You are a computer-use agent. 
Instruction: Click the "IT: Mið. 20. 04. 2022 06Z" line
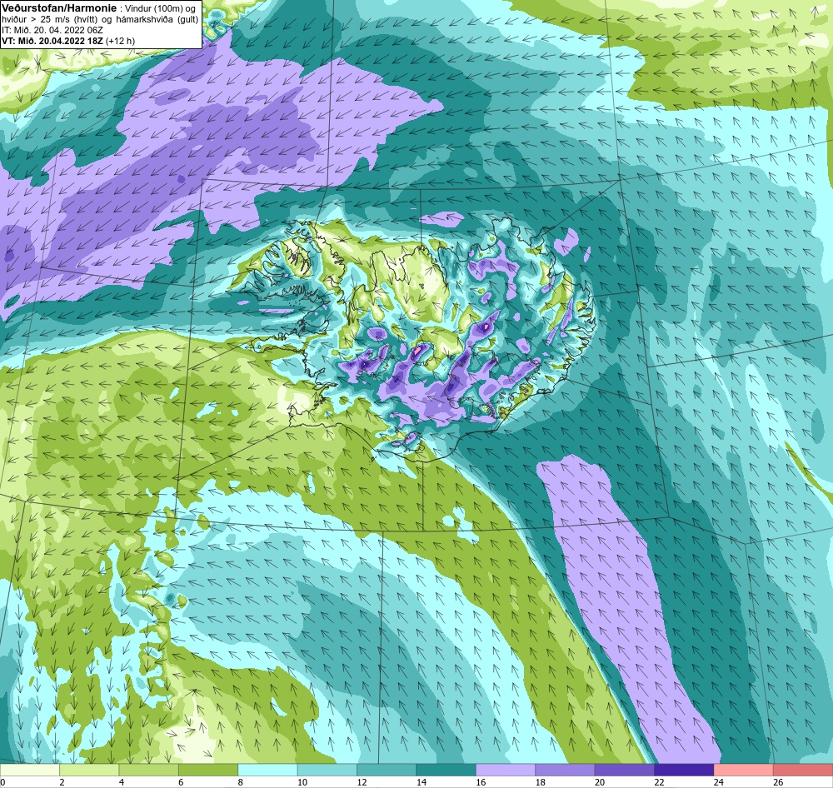pyautogui.click(x=52, y=30)
